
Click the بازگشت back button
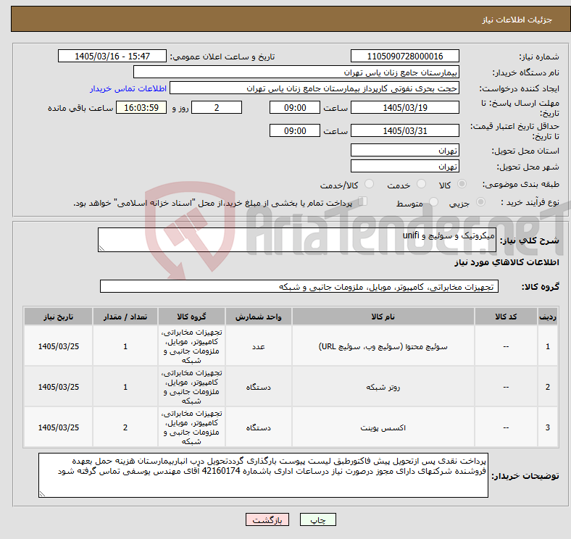pos(267,519)
